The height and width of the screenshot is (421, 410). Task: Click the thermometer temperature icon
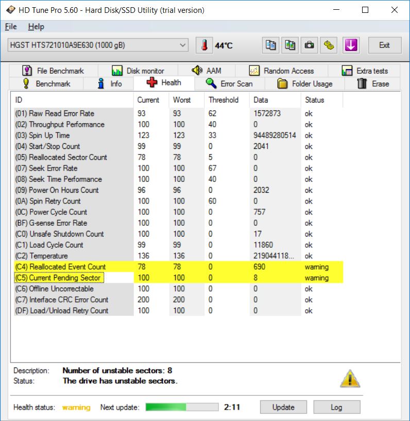(x=204, y=45)
